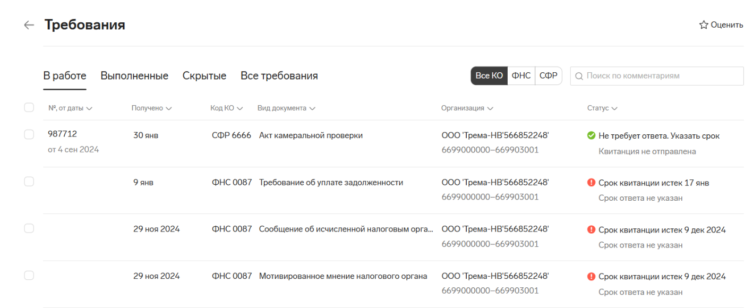
Task: Click red warning icon for Мотивированное мнение row
Action: pyautogui.click(x=591, y=276)
